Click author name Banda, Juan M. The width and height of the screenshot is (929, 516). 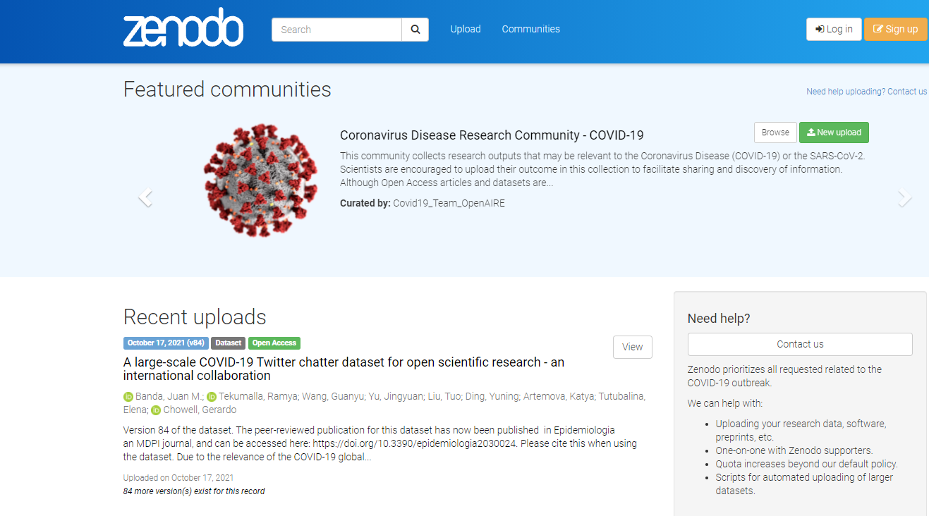(x=169, y=397)
